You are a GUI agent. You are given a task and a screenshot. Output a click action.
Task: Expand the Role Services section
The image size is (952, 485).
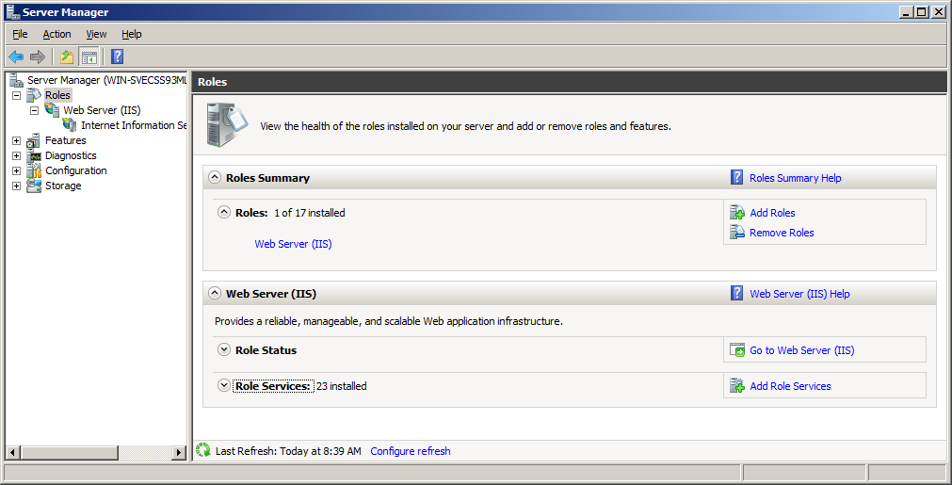click(x=224, y=385)
